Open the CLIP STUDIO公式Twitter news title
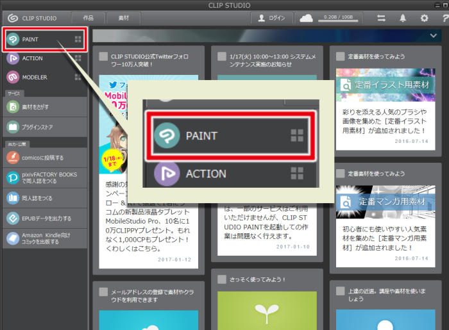 click(149, 60)
